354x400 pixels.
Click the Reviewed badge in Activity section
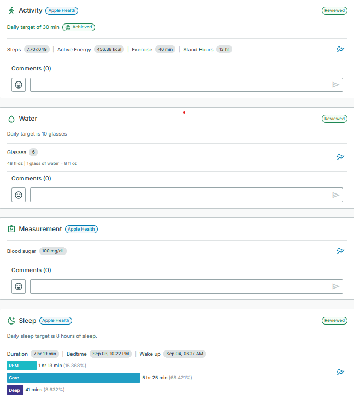pyautogui.click(x=334, y=10)
